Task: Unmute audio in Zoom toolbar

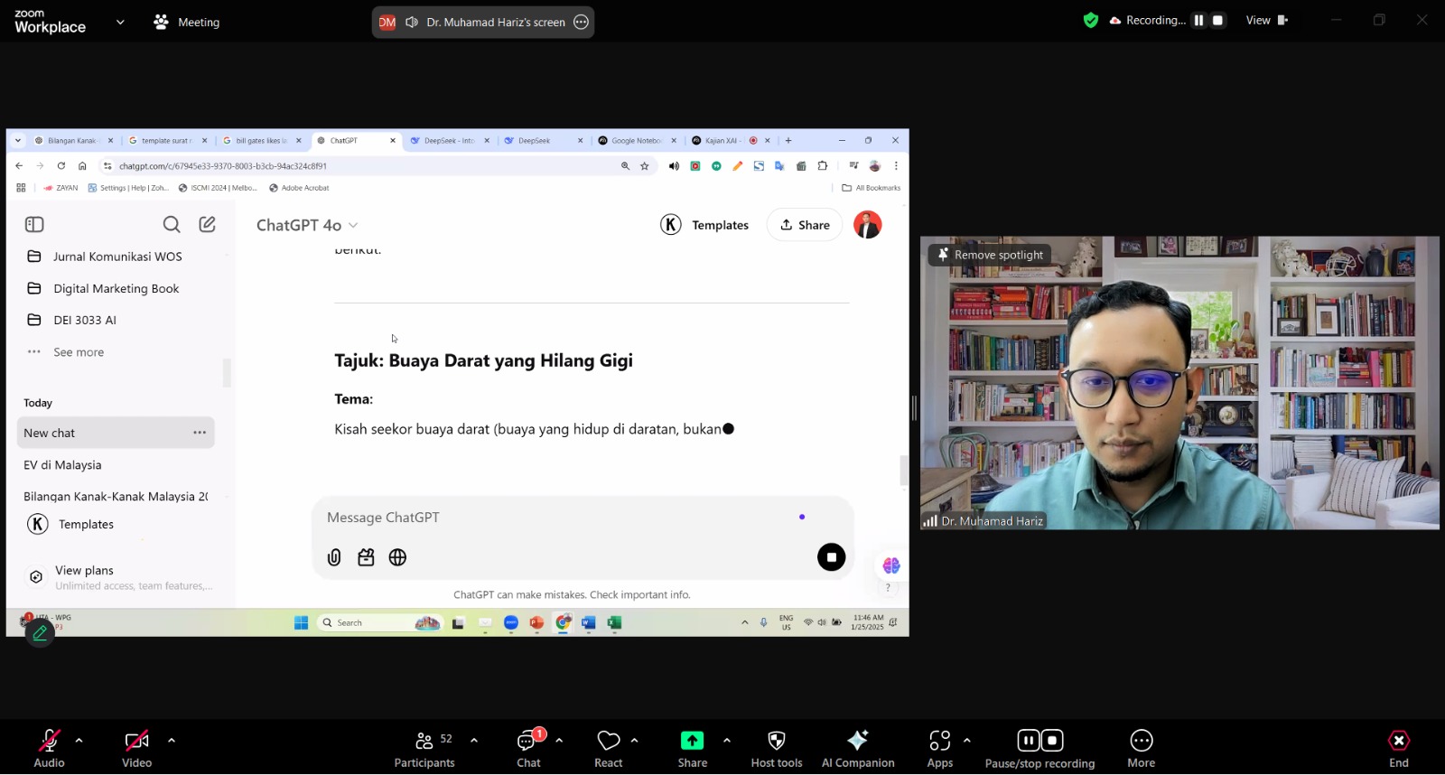Action: click(x=49, y=749)
